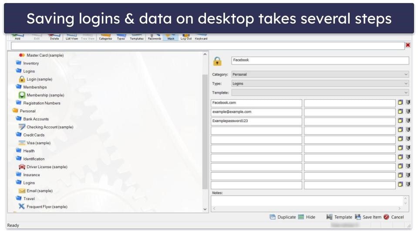Image resolution: width=418 pixels, height=231 pixels.
Task: Click yellow copy icon in Facebook.com row
Action: click(x=400, y=102)
